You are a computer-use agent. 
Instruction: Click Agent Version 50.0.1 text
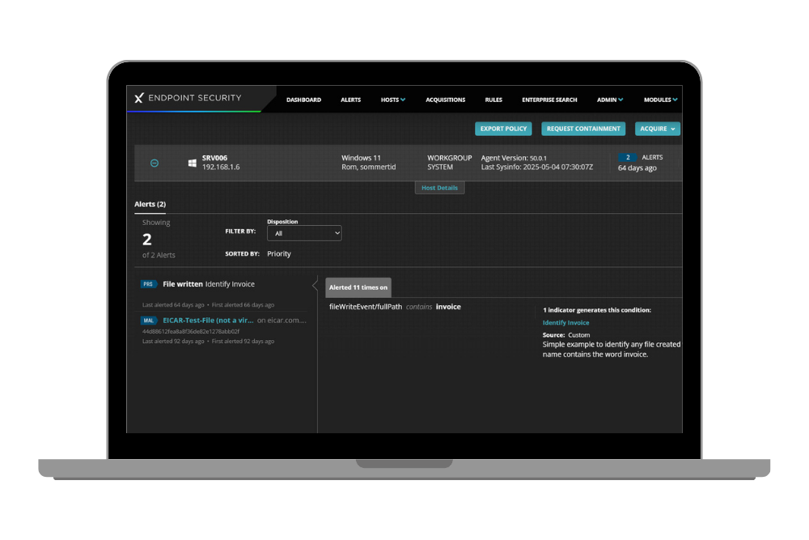[x=514, y=158]
